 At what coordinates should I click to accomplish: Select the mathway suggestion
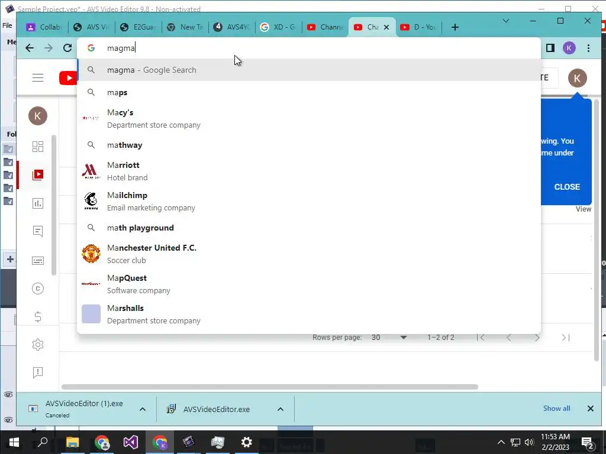309,145
